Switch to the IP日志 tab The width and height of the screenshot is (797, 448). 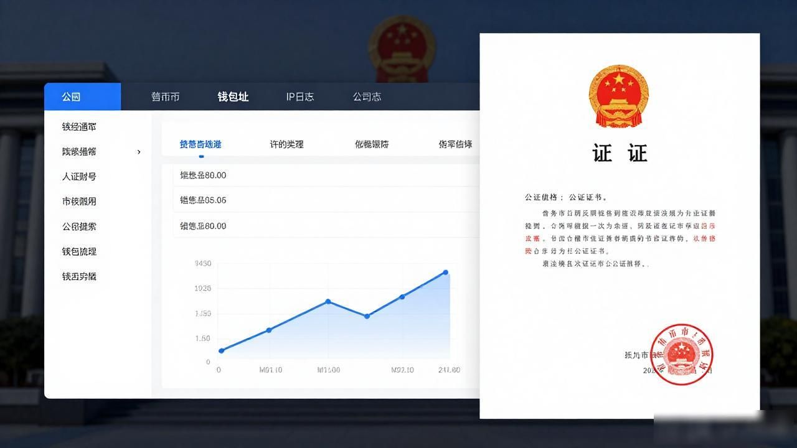point(300,96)
